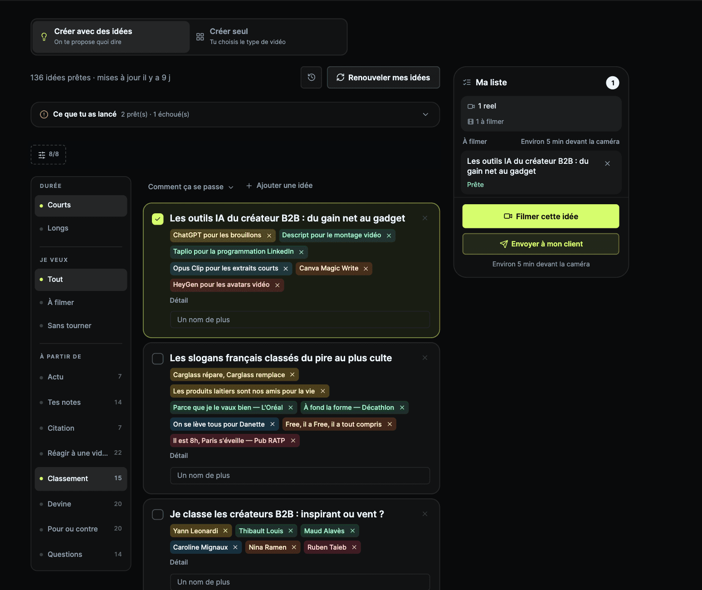Viewport: 702px width, 590px height.
Task: Select the Longs duration filter
Action: tap(81, 228)
